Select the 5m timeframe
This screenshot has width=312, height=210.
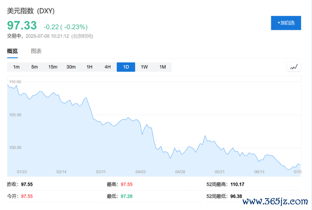(x=35, y=67)
